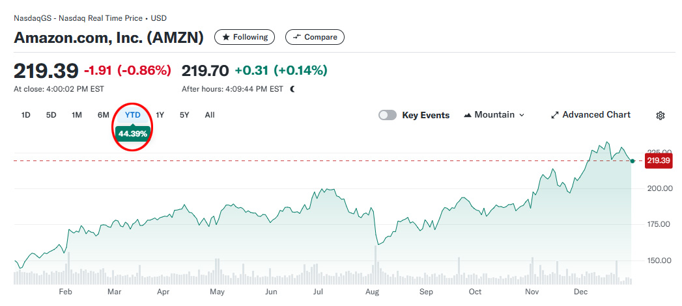
Task: Select the 5D time range
Action: click(x=51, y=115)
